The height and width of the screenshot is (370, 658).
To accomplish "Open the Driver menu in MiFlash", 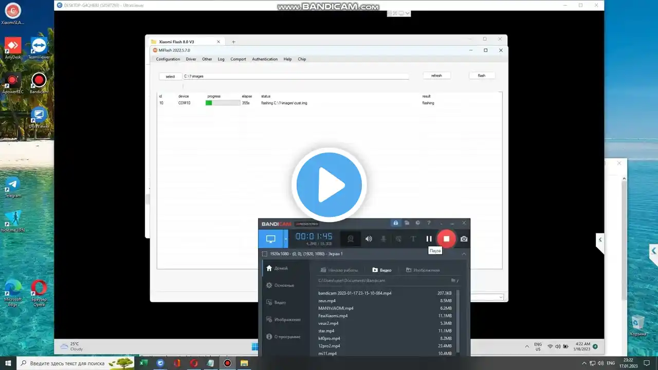I will [191, 59].
